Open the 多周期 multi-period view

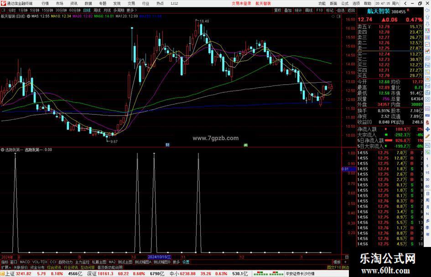119,10
